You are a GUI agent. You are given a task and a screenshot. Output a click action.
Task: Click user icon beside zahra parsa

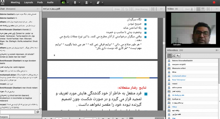click(x=169, y=87)
